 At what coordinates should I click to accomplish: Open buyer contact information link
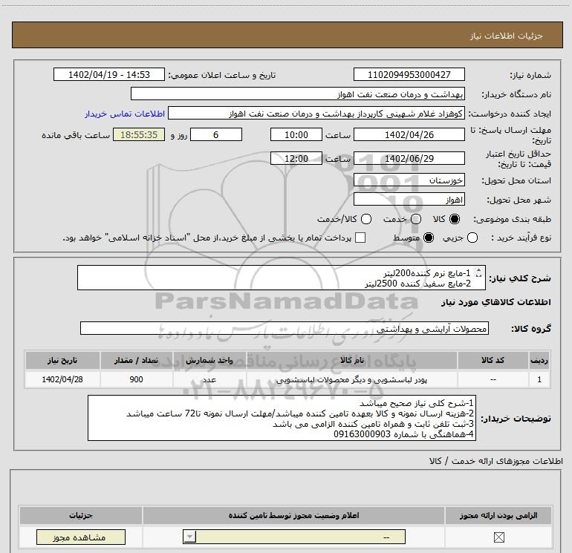click(125, 114)
